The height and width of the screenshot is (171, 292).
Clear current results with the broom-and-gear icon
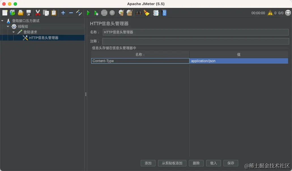(x=122, y=13)
